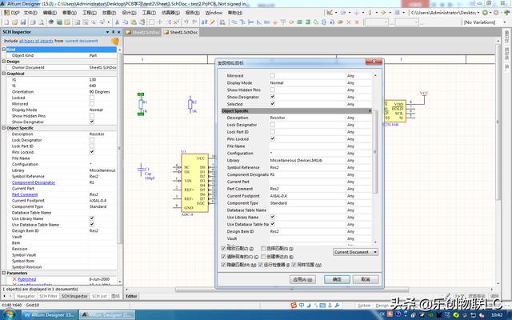Click the home icon at top right
The height and width of the screenshot is (320, 512).
(x=506, y=13)
